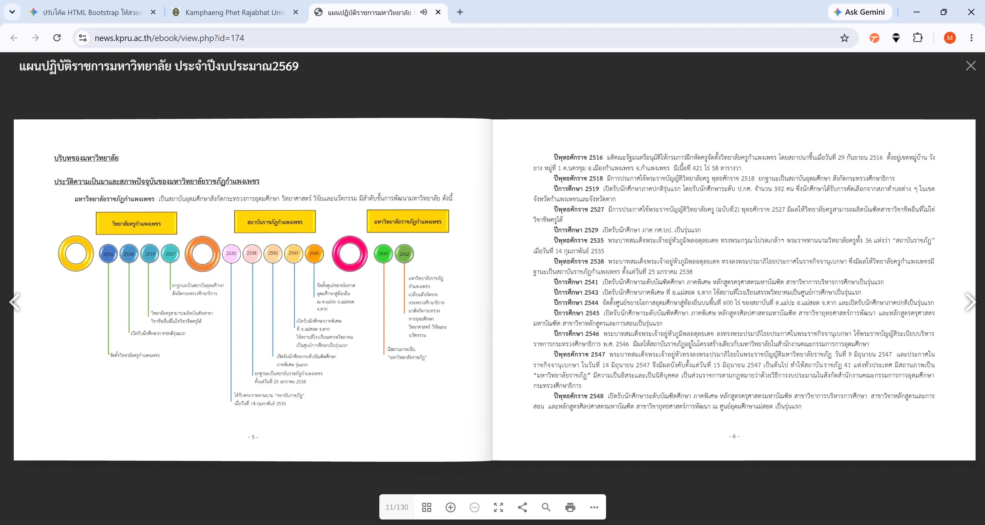Click the 2562 green timeline circle

pyautogui.click(x=404, y=254)
